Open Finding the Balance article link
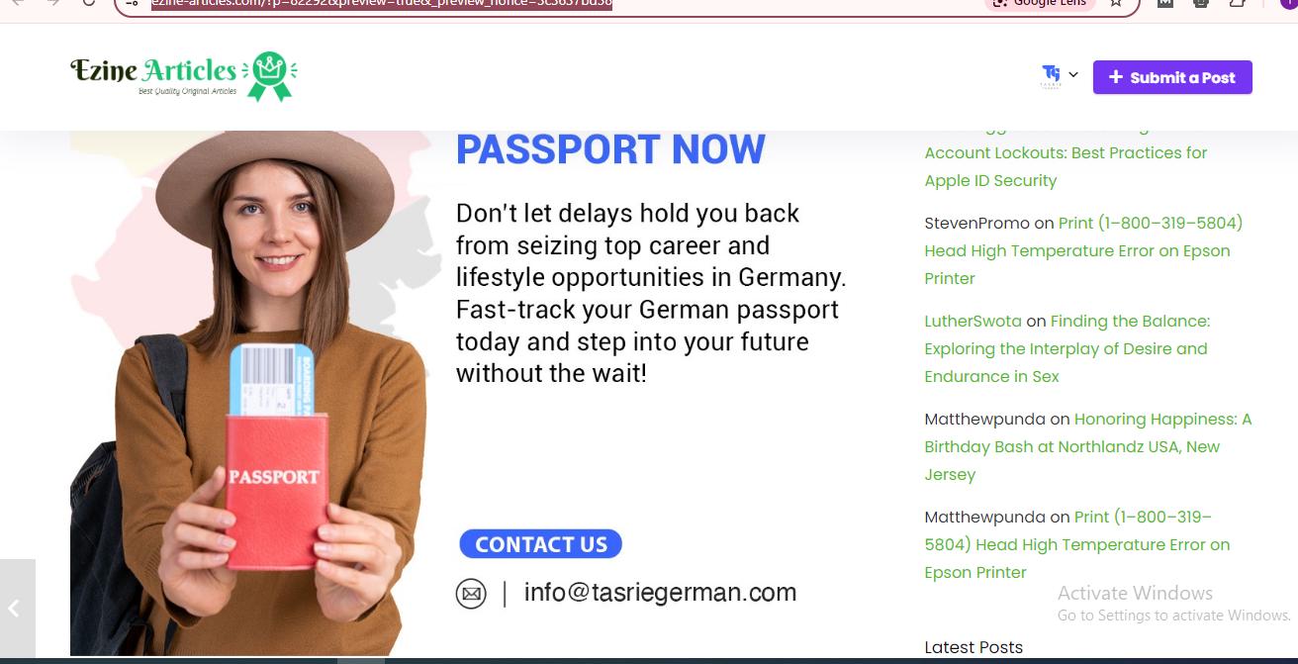This screenshot has height=664, width=1298. click(1066, 348)
